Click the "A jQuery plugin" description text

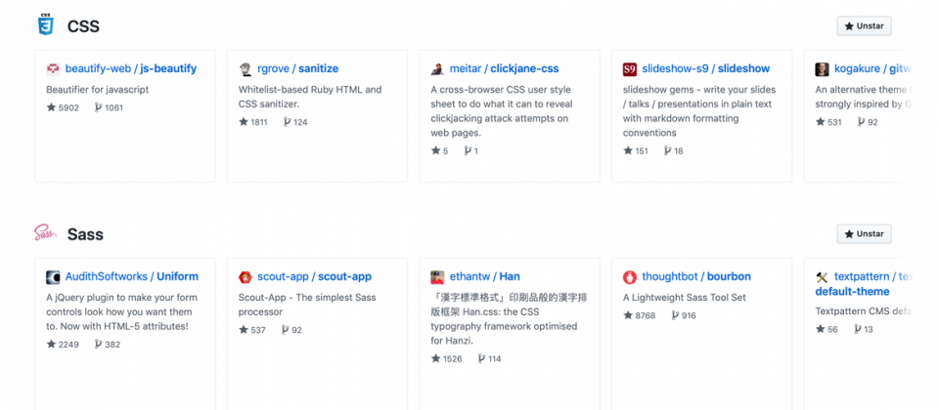pos(121,312)
